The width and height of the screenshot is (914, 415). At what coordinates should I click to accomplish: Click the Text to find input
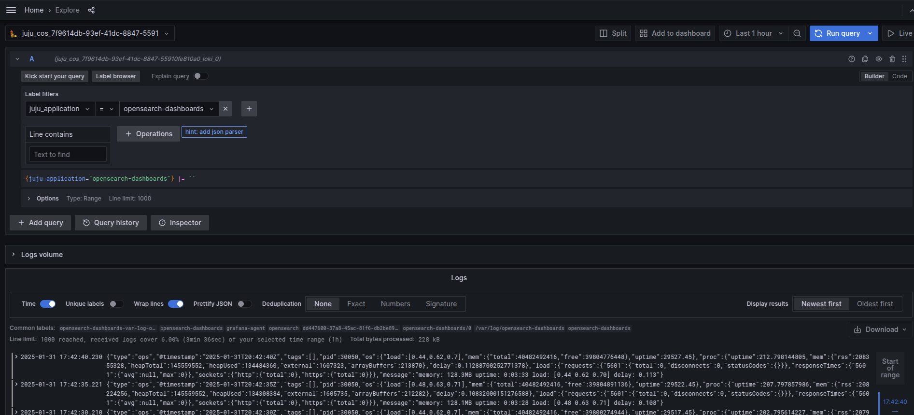coord(68,155)
